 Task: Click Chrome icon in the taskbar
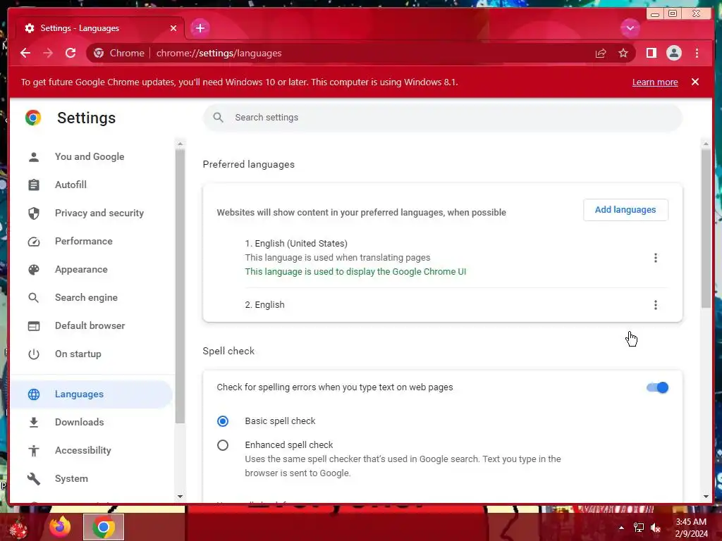coord(104,527)
